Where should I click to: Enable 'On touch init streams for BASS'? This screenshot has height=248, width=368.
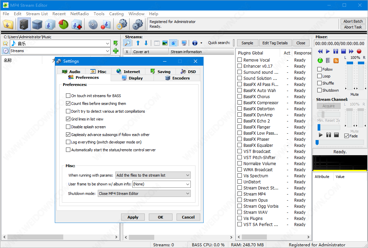pyautogui.click(x=68, y=96)
